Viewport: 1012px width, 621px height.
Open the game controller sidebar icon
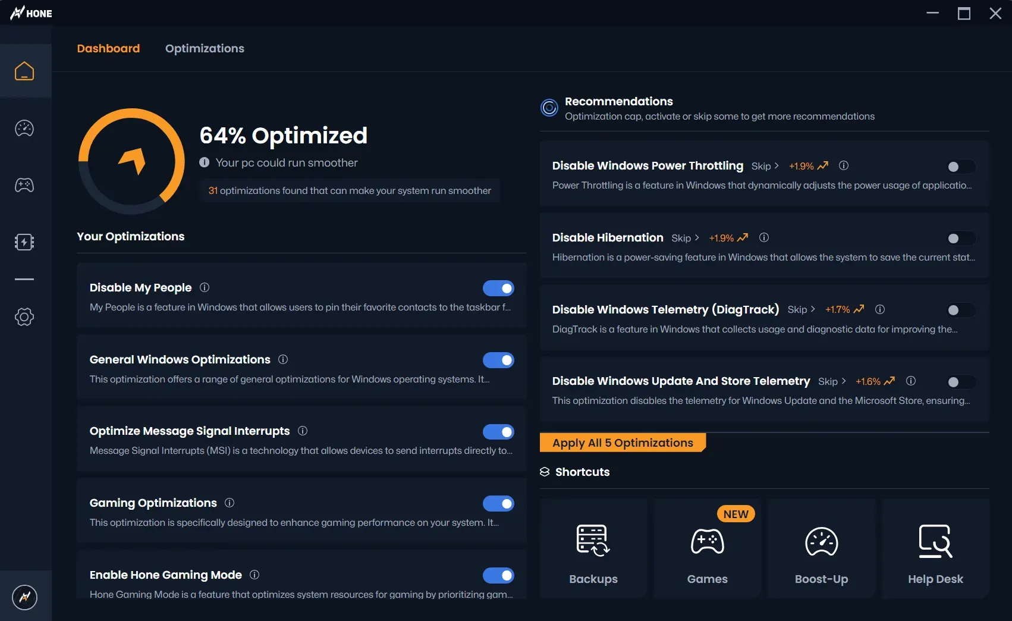(24, 185)
